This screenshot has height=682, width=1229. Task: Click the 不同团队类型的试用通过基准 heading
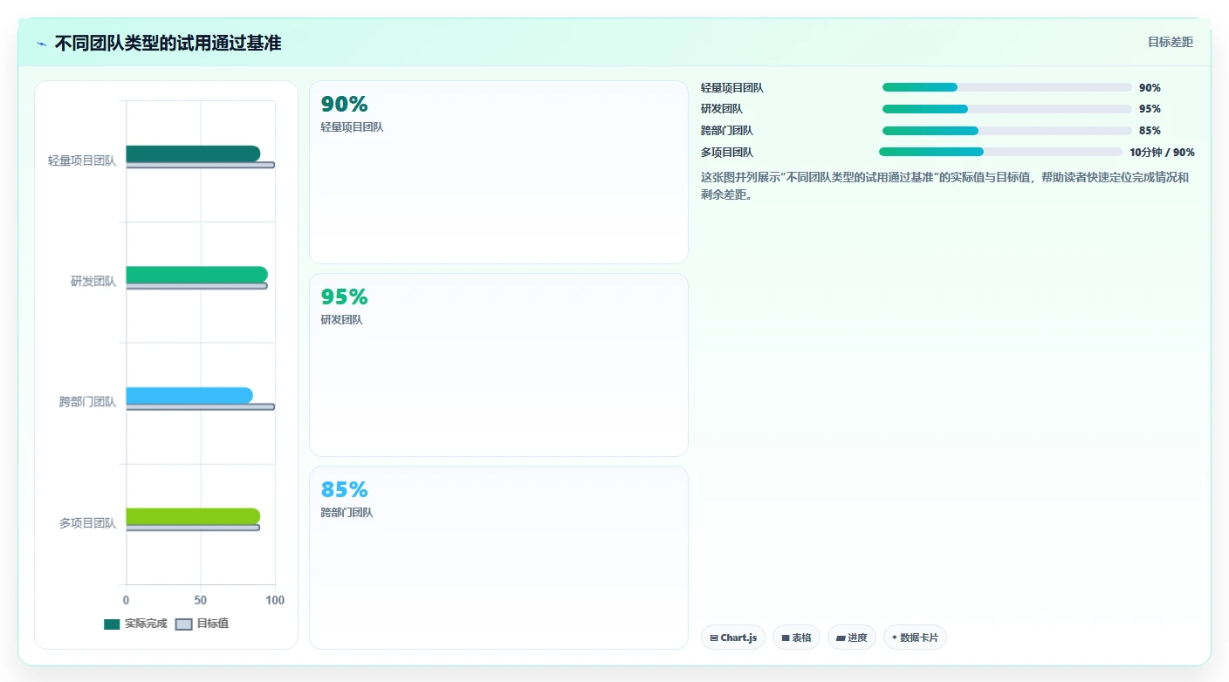(x=168, y=44)
